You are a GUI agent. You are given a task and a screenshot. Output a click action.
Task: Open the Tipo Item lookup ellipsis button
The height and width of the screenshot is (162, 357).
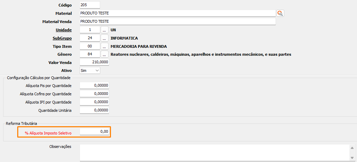pos(104,46)
